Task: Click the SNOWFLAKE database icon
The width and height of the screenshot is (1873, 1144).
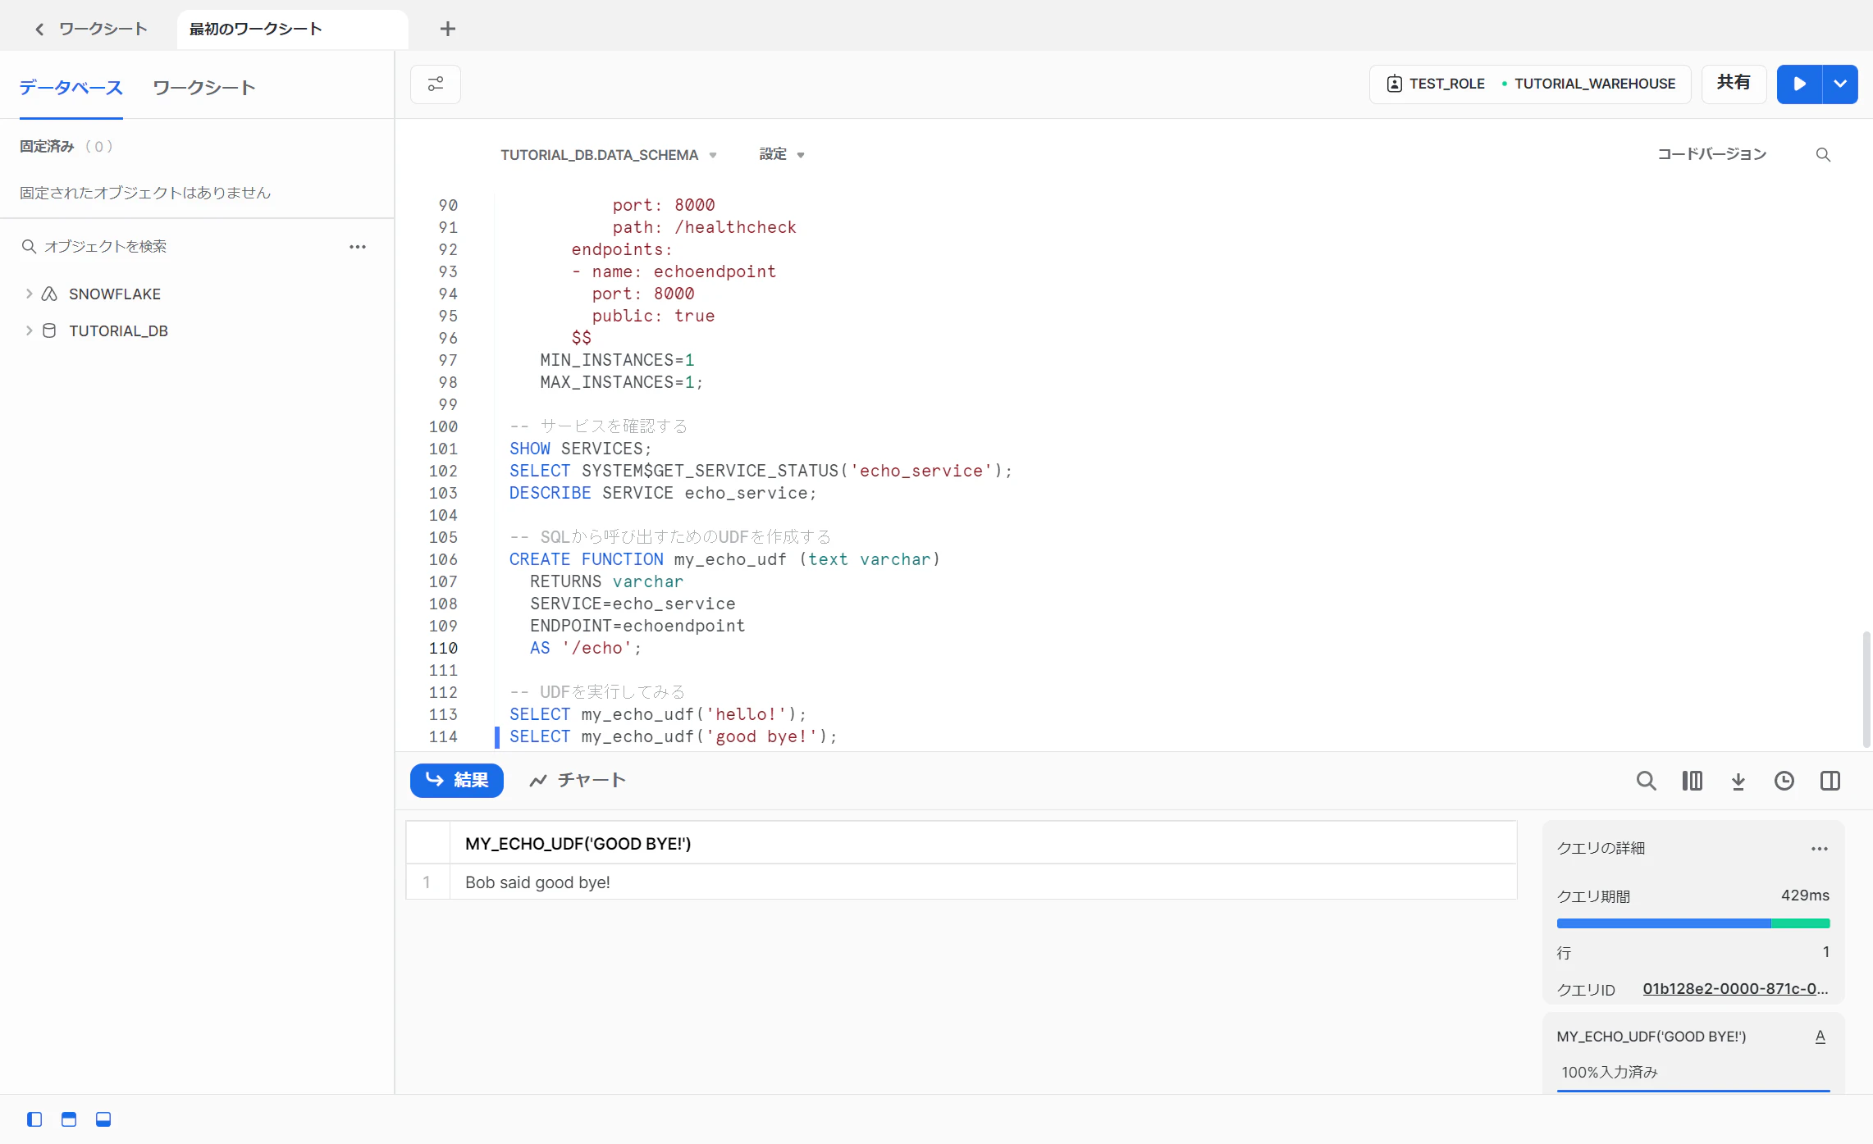Action: pos(49,294)
